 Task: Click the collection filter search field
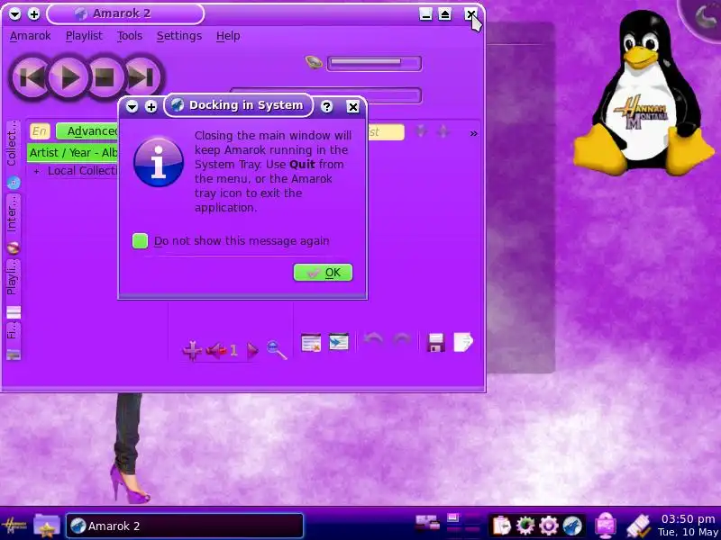[x=40, y=131]
